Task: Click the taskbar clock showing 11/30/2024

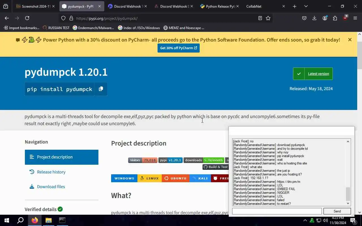Action: [337, 220]
